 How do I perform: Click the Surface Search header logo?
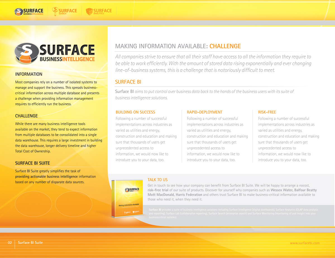[x=64, y=11]
